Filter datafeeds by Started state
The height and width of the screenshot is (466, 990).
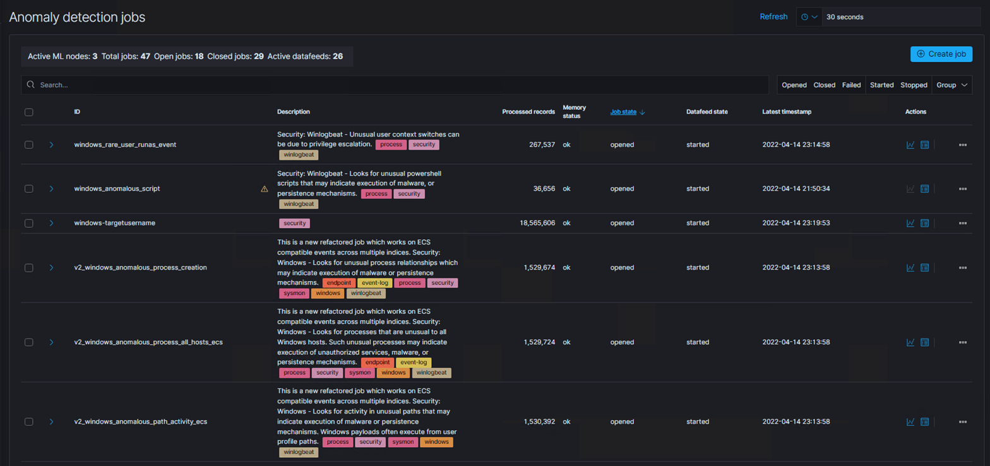[x=882, y=85]
